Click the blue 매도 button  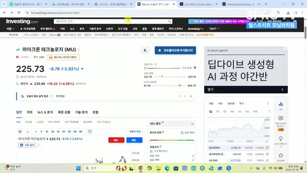(x=134, y=140)
